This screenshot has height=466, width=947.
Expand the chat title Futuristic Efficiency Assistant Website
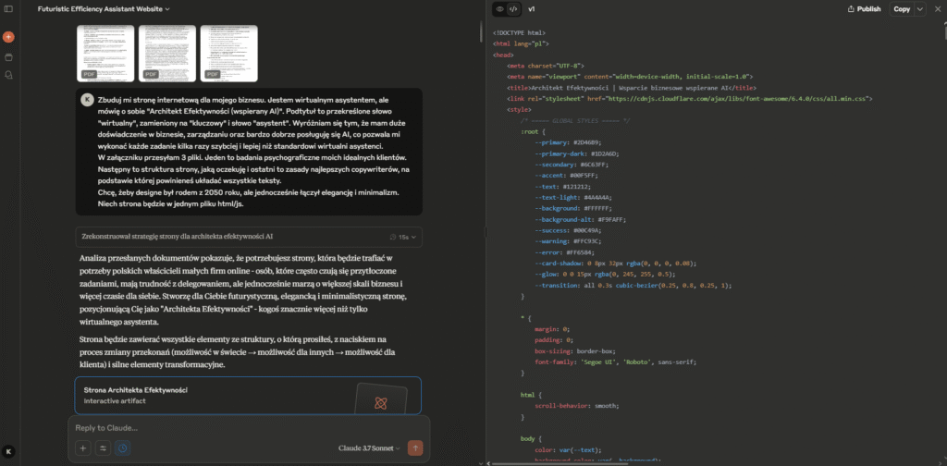tap(104, 9)
